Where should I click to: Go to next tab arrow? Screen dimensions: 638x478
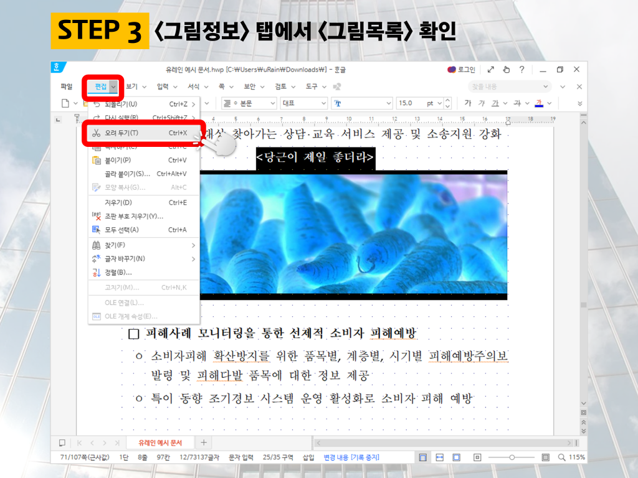click(105, 443)
